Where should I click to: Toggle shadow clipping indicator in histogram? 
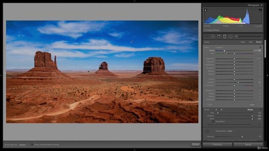[x=206, y=10]
